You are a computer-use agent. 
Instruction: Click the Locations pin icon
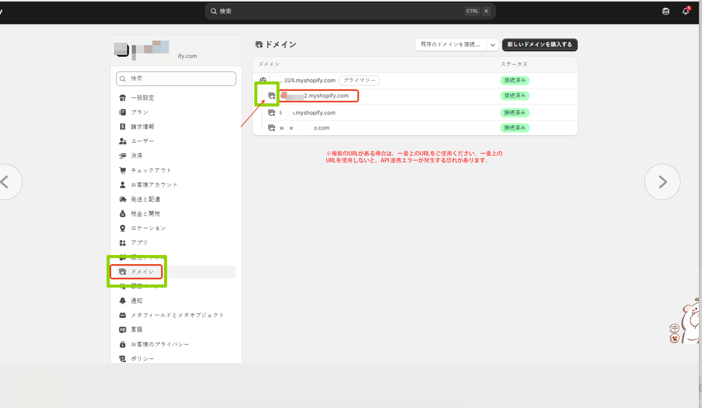[123, 228]
